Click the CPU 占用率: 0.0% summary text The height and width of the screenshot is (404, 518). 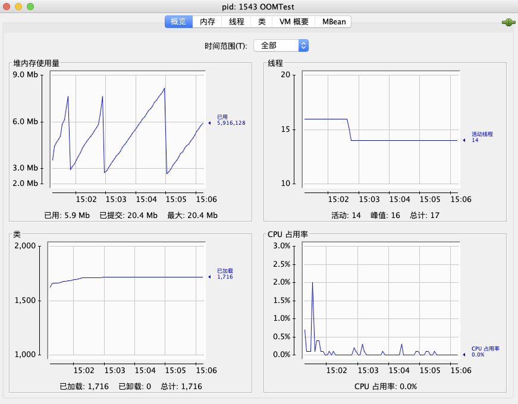click(385, 387)
